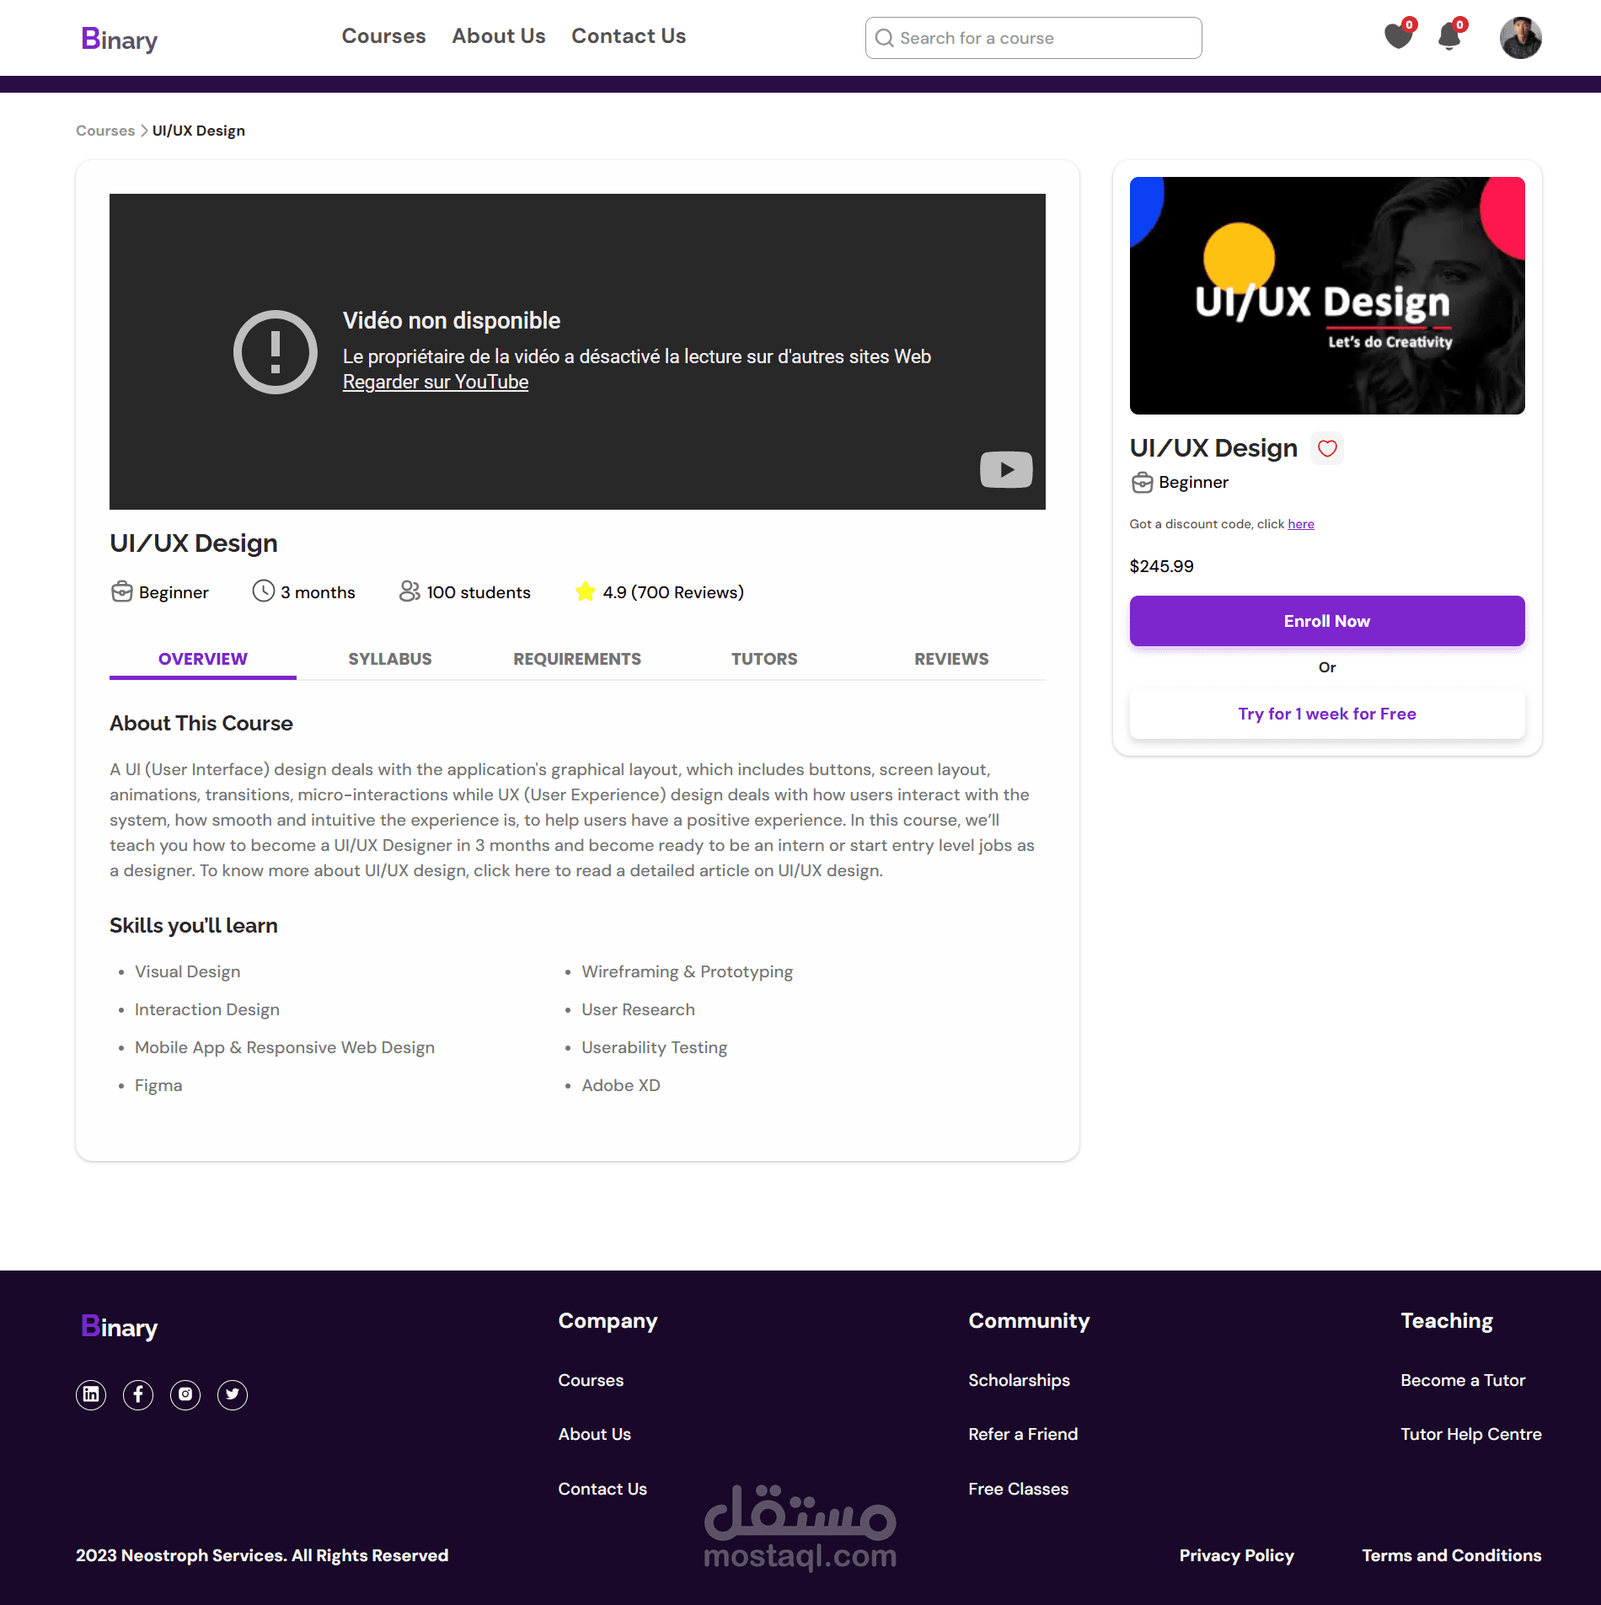Click the star rating icon
The image size is (1601, 1605).
coord(586,591)
